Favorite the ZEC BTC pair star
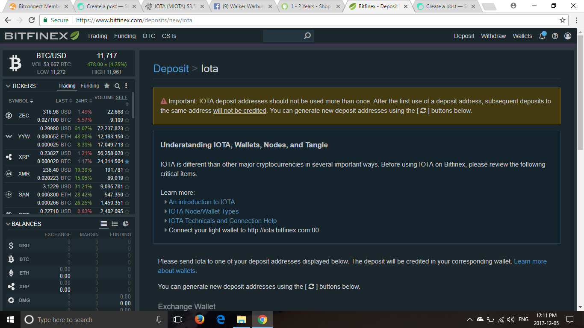This screenshot has height=328, width=584. pos(127,120)
